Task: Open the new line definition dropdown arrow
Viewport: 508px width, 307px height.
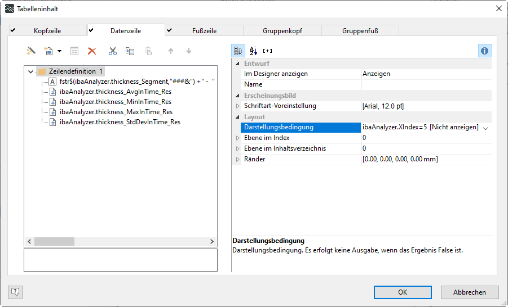Action: click(59, 52)
